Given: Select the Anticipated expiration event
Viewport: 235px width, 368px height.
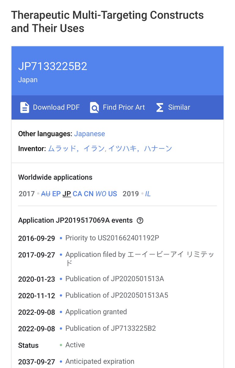Looking at the screenshot, I should pyautogui.click(x=100, y=362).
